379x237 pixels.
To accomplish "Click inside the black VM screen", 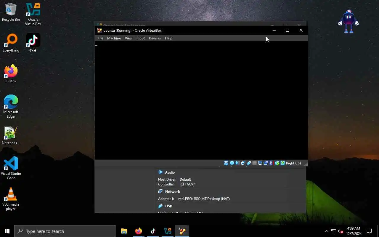I will (201, 101).
